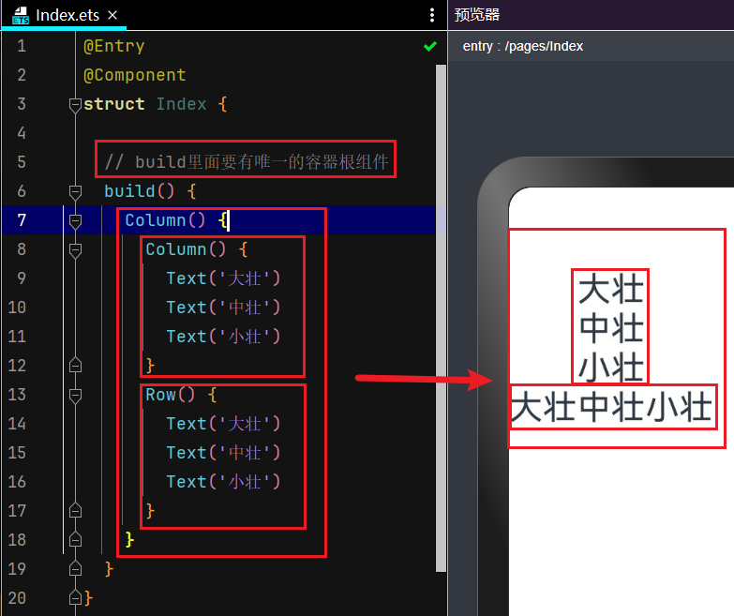Click Text('小壮') on line 11
Image resolution: width=734 pixels, height=616 pixels.
(223, 337)
